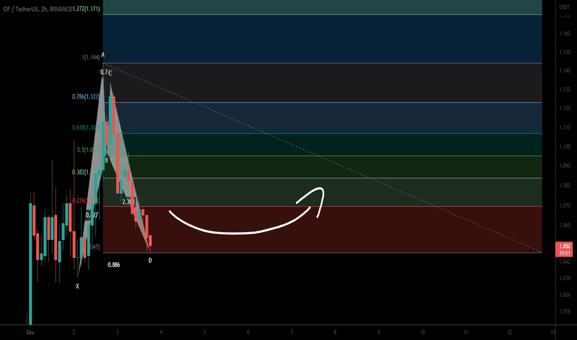Click the current price tag 1.050
577x340 pixels.
pyautogui.click(x=565, y=246)
